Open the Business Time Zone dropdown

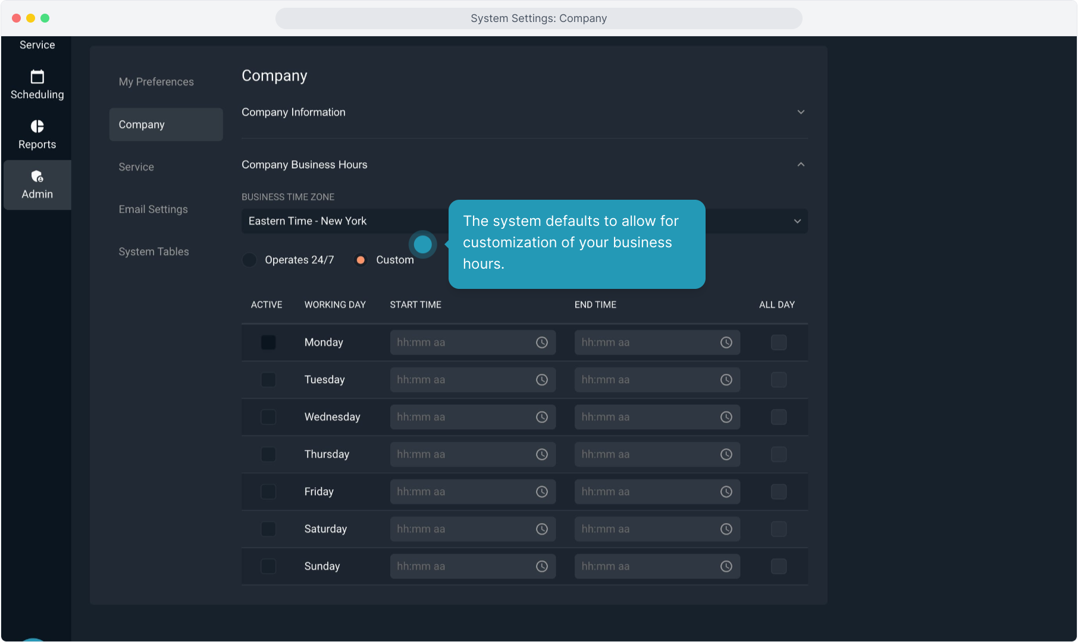(797, 221)
